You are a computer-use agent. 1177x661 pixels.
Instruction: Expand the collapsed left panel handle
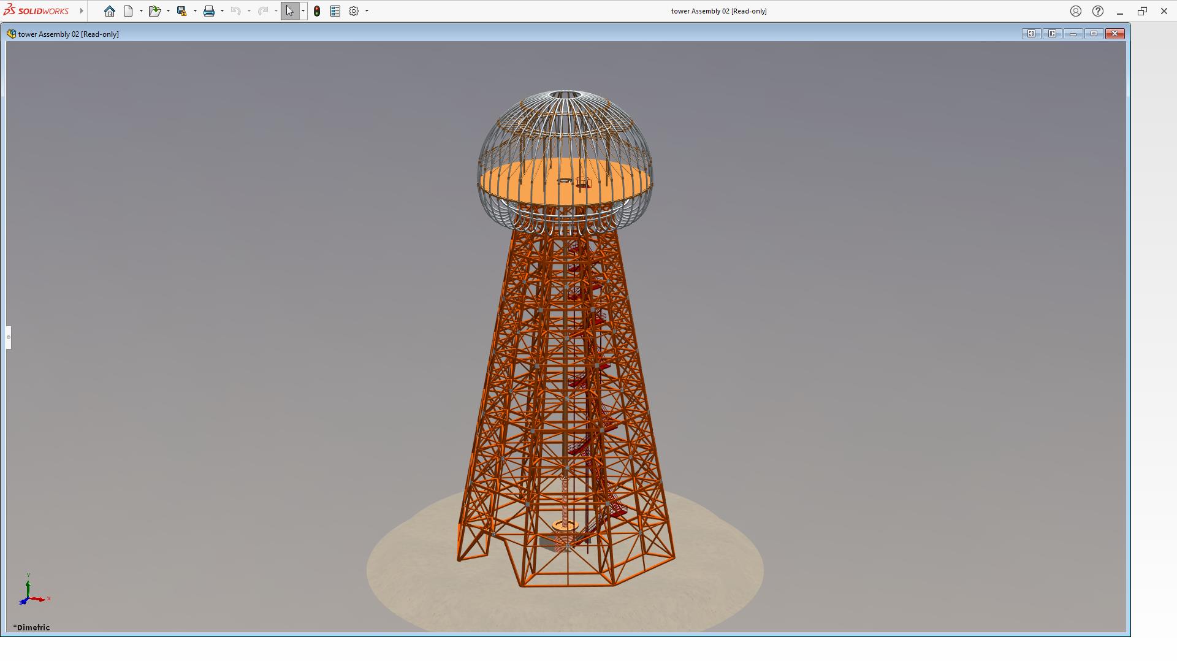pyautogui.click(x=9, y=337)
